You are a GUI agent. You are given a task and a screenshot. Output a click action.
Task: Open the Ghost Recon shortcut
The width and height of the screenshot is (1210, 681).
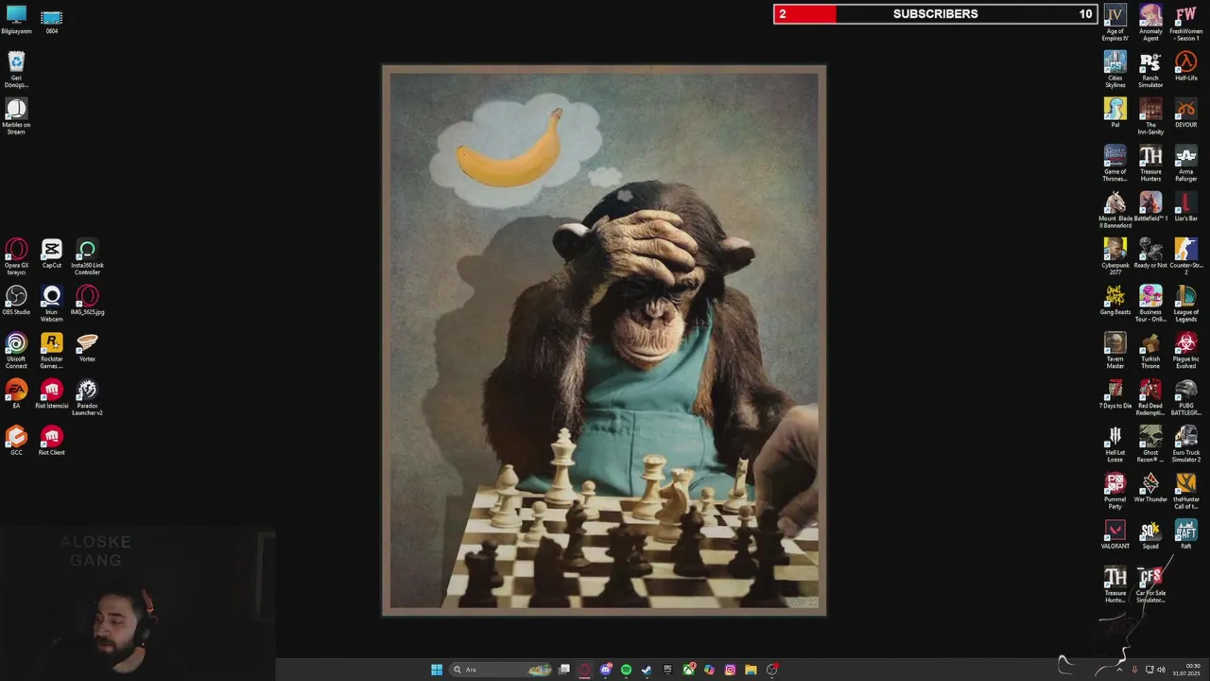(x=1150, y=444)
